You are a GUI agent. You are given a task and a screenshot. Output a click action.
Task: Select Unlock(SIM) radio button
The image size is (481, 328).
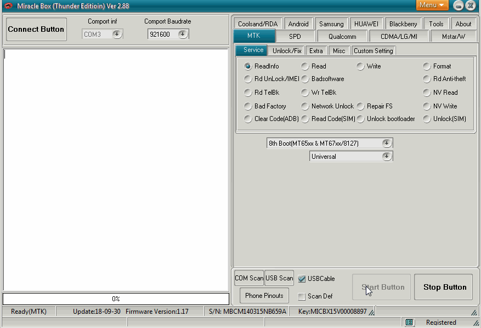click(x=427, y=119)
